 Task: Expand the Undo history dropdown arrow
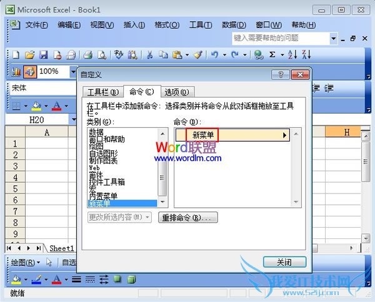[x=224, y=55]
